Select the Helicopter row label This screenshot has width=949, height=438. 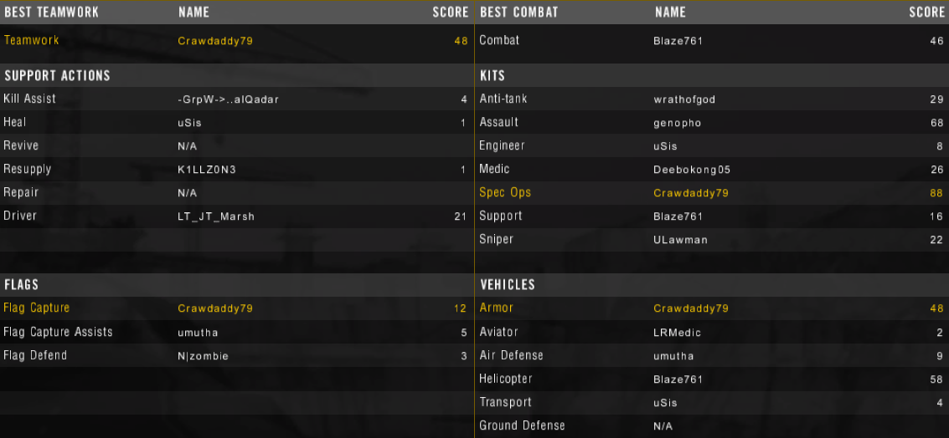point(506,379)
